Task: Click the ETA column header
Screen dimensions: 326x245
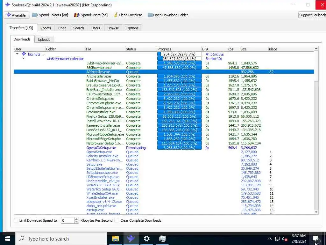Action: click(x=214, y=49)
